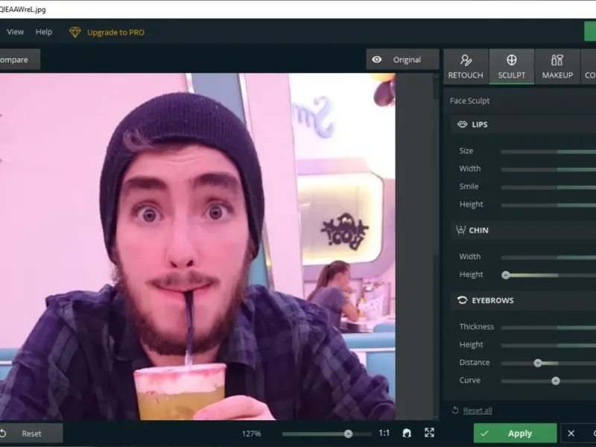The width and height of the screenshot is (596, 447).
Task: Click the photo preview canvas
Action: pos(197,247)
